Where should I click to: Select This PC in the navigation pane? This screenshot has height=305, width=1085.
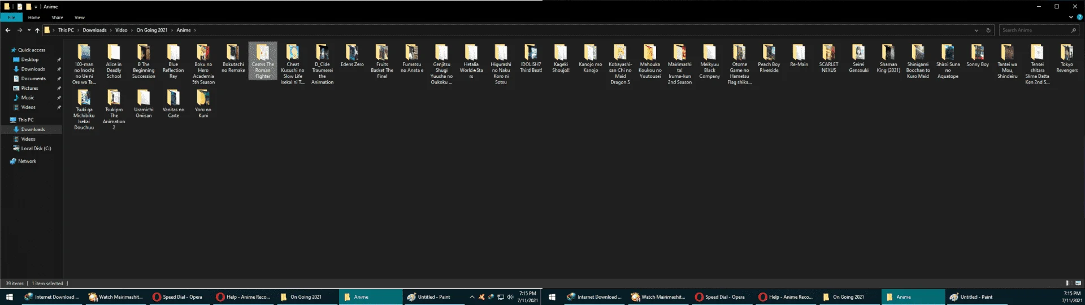coord(25,120)
